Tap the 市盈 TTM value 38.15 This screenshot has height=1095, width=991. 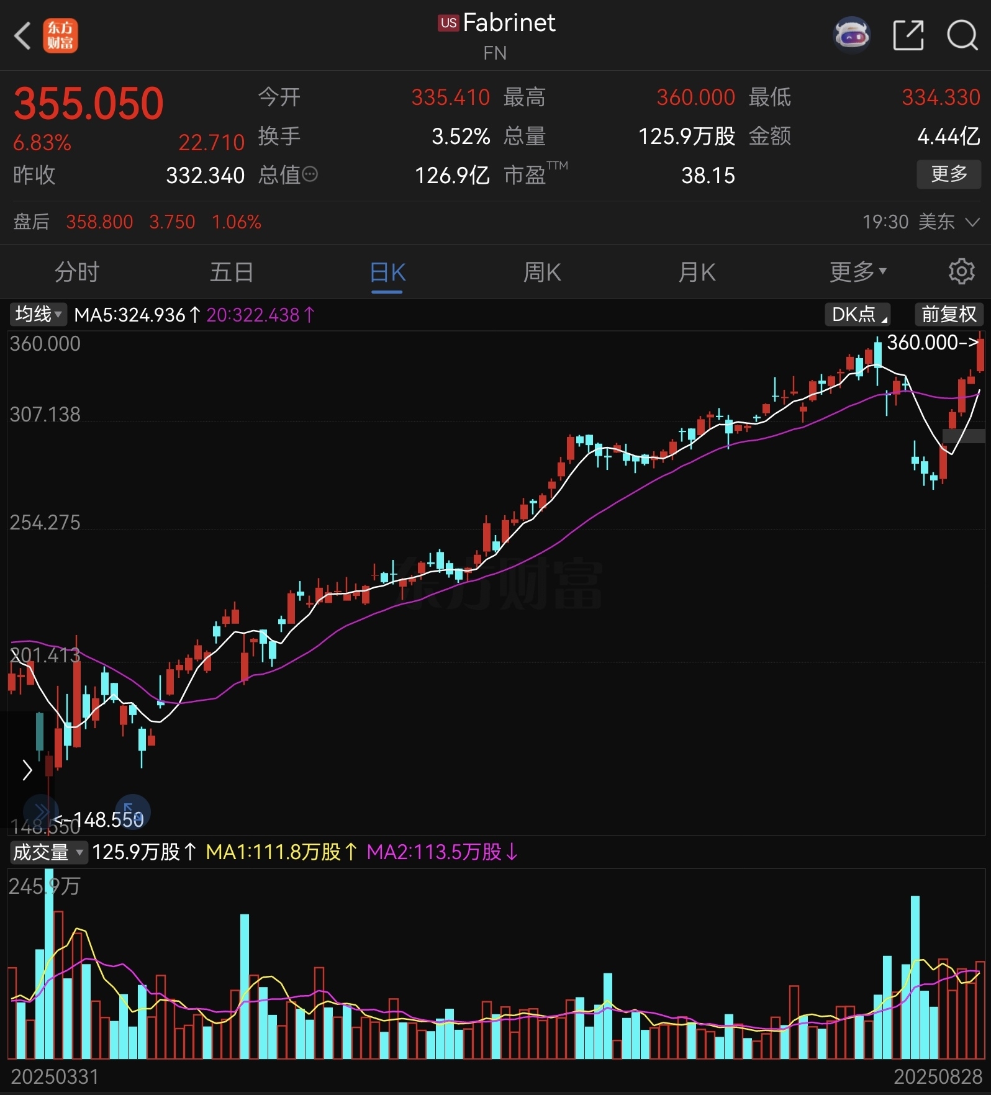point(708,176)
